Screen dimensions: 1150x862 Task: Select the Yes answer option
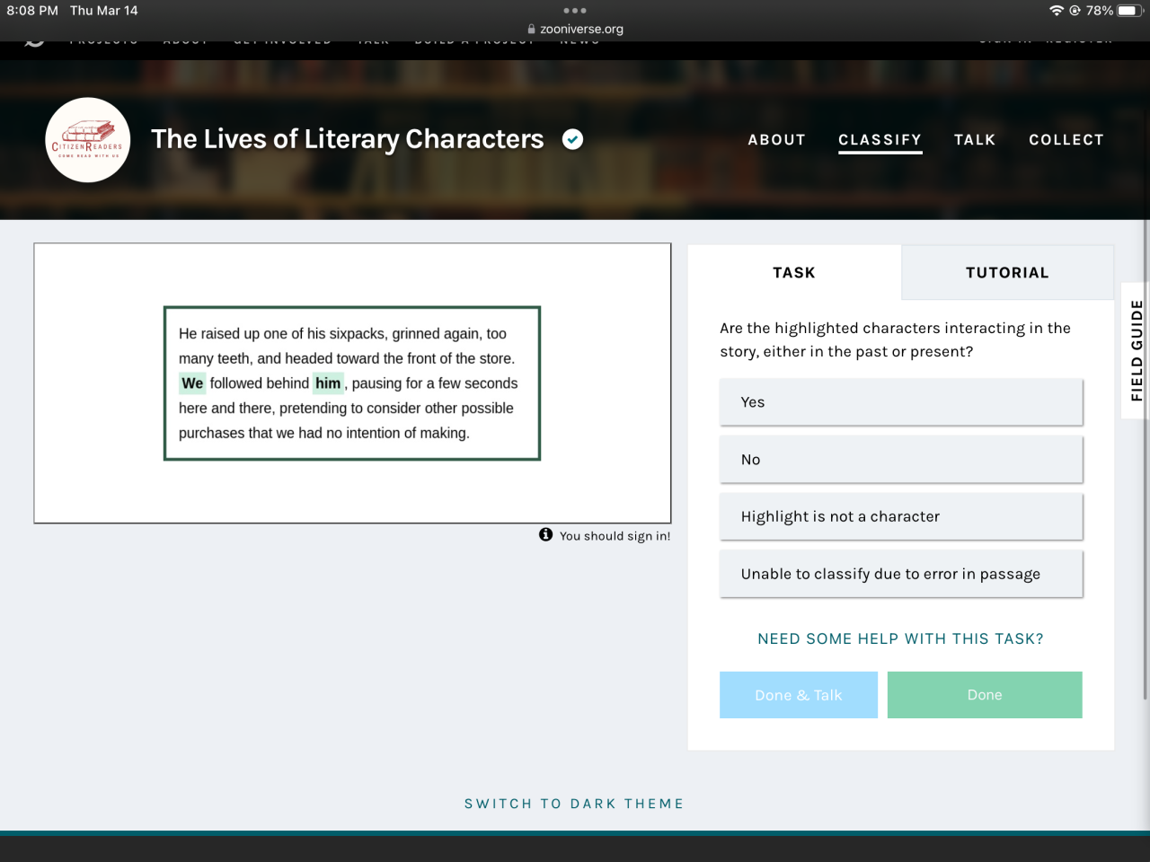pyautogui.click(x=900, y=402)
